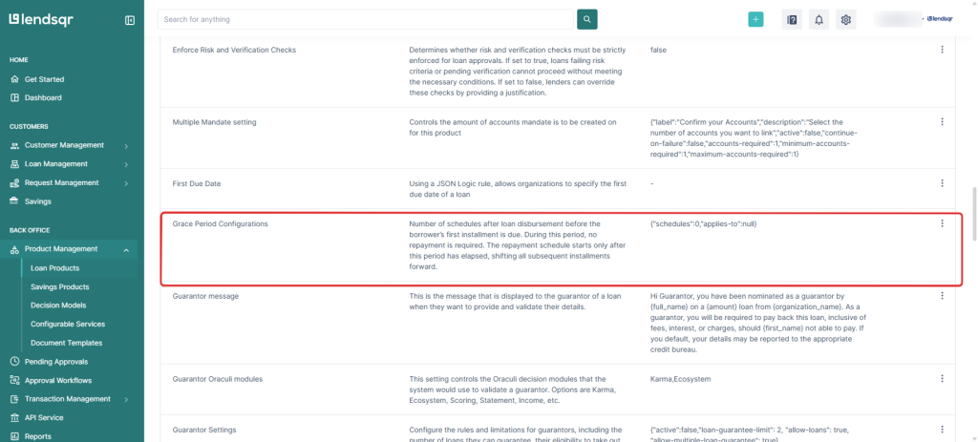Open the help question mark icon
978x442 pixels.
(x=791, y=19)
